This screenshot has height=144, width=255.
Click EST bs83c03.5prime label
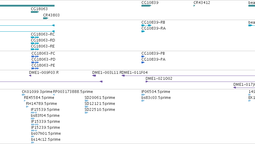tap(156, 98)
